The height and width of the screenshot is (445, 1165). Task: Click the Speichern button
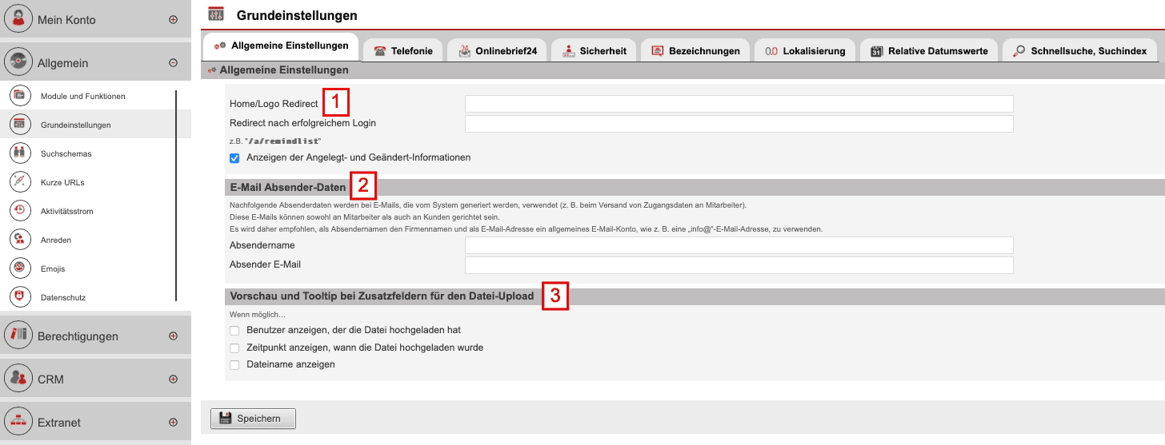tap(253, 418)
